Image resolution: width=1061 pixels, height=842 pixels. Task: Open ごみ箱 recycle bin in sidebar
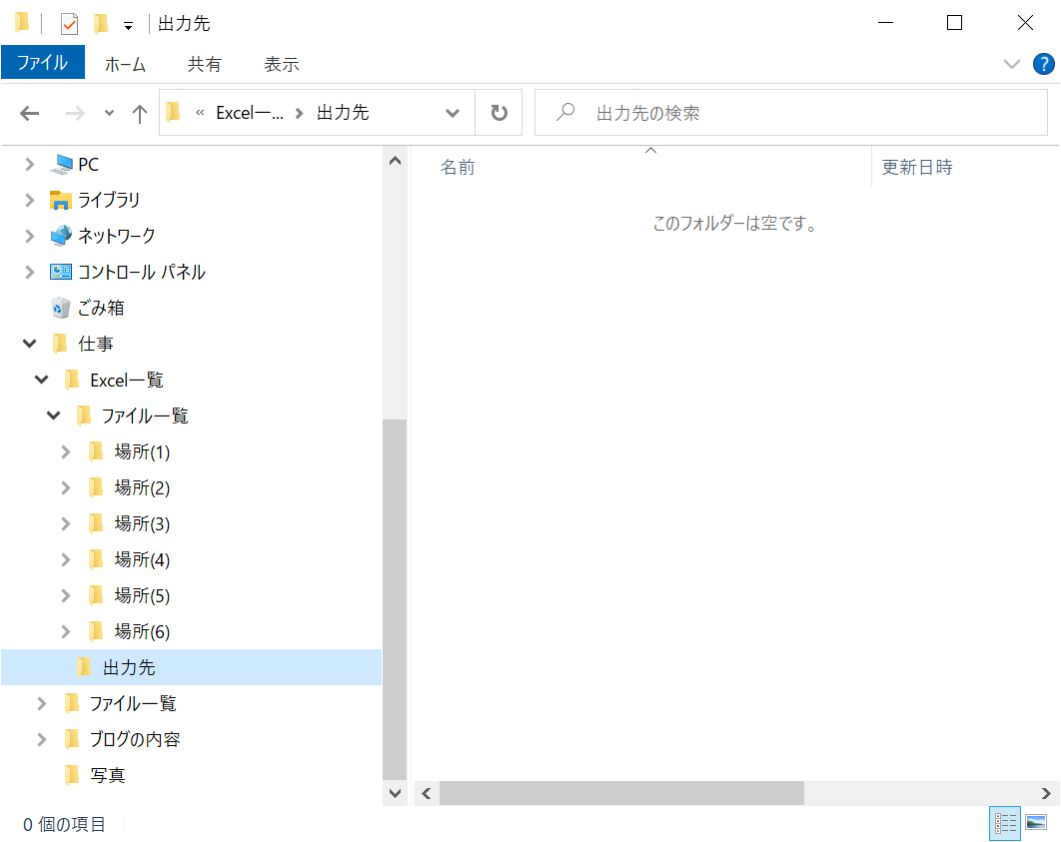[x=101, y=308]
